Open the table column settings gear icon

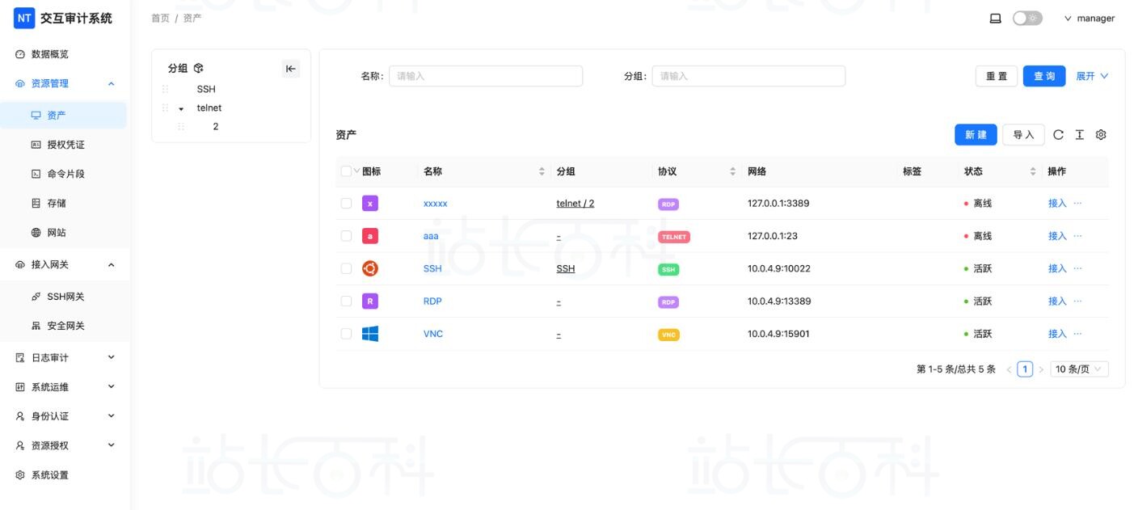coord(1100,135)
